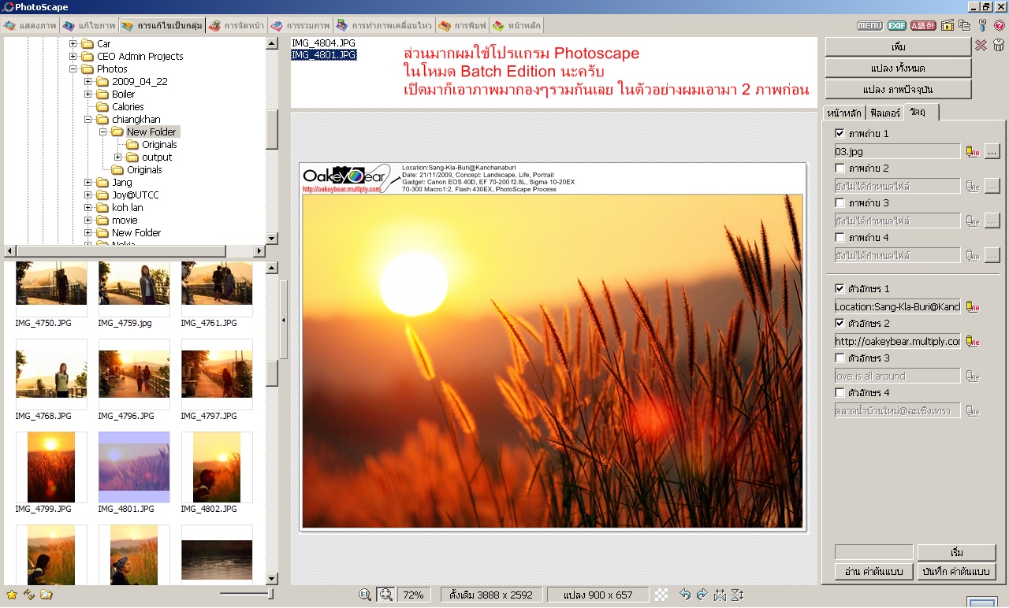Click the red help question mark icon
Viewport: 1009px width, 608px height.
click(x=999, y=26)
